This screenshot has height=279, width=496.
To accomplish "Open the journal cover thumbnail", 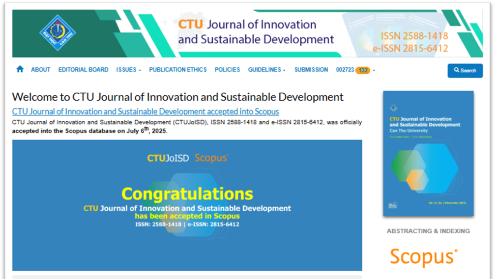I will tap(428, 153).
